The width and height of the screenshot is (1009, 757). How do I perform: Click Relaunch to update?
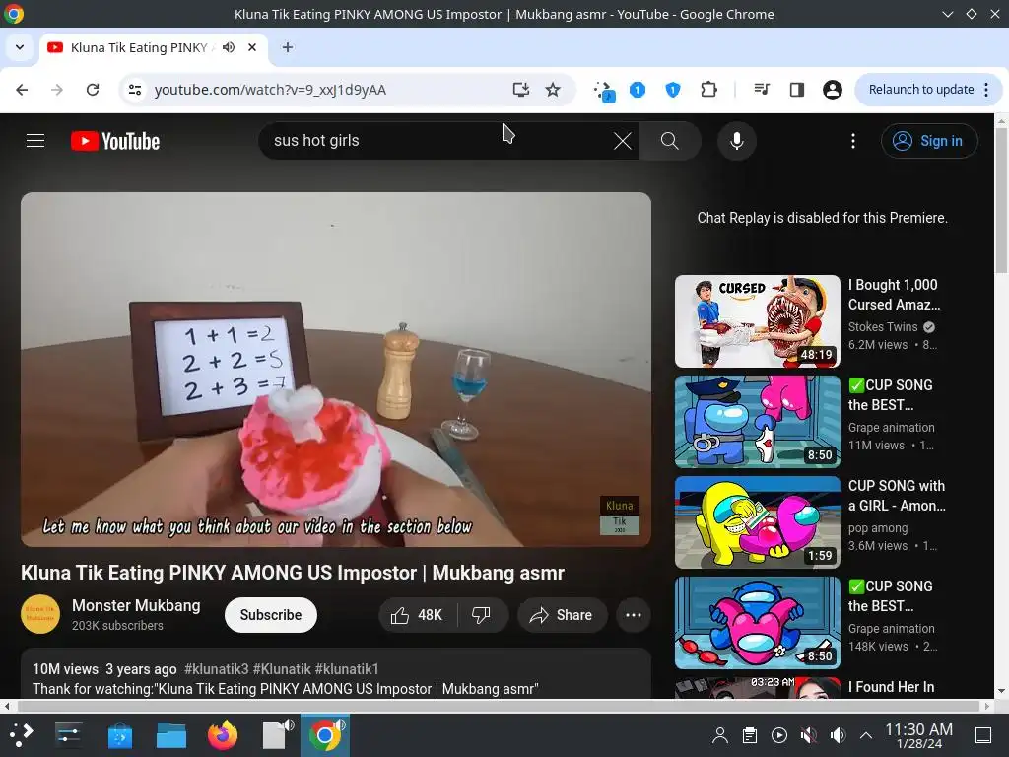click(x=921, y=90)
